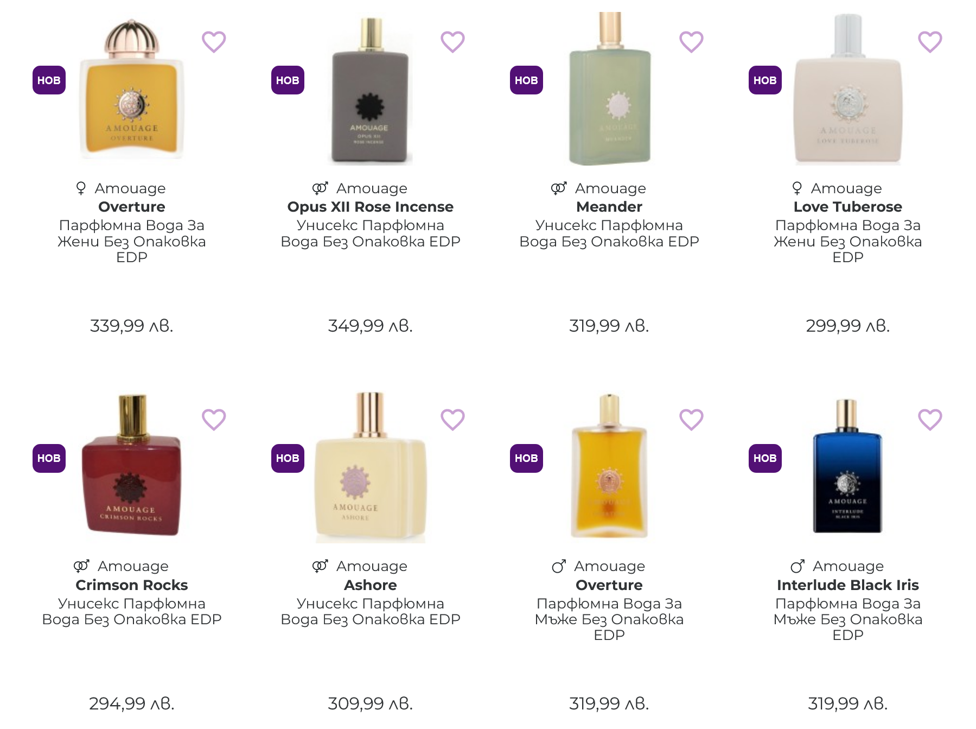This screenshot has height=729, width=976.
Task: Add Amouage Overture women's perfume to favorites
Action: (214, 42)
